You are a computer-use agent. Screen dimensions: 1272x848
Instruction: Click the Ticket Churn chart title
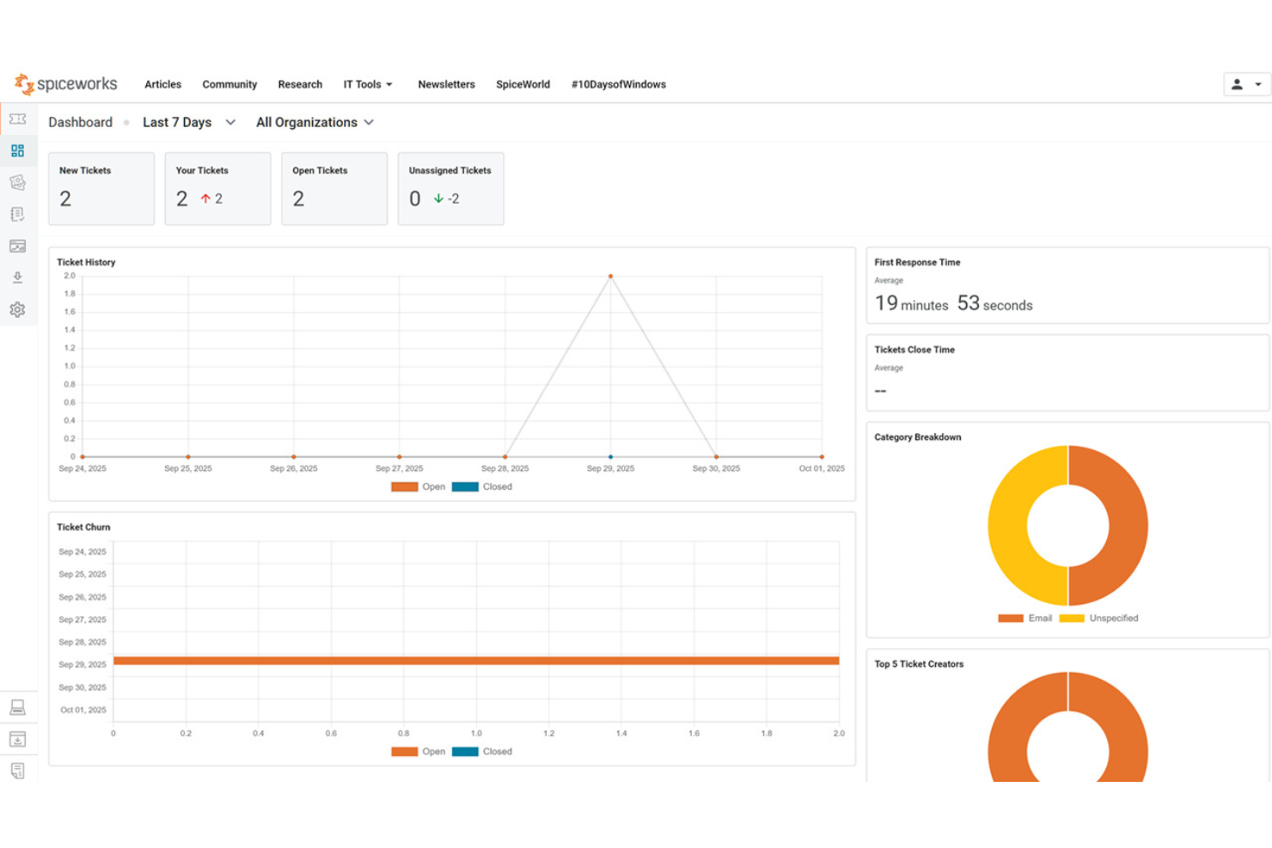[x=83, y=527]
